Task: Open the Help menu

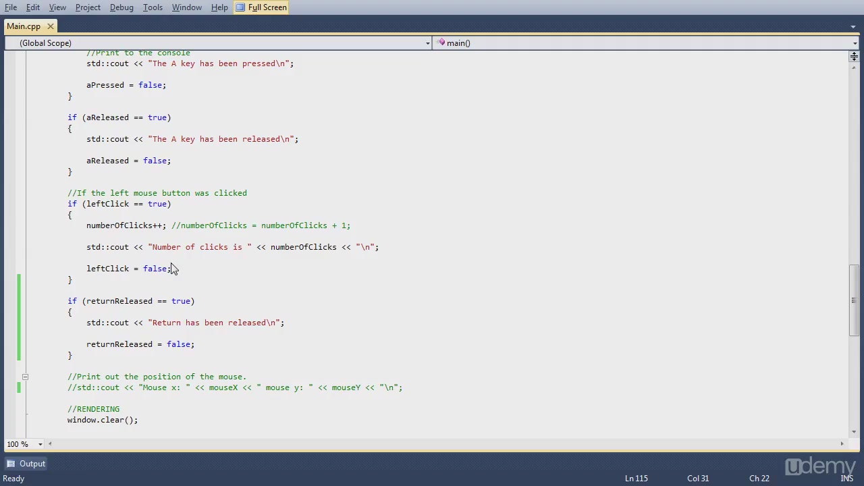Action: [x=219, y=7]
